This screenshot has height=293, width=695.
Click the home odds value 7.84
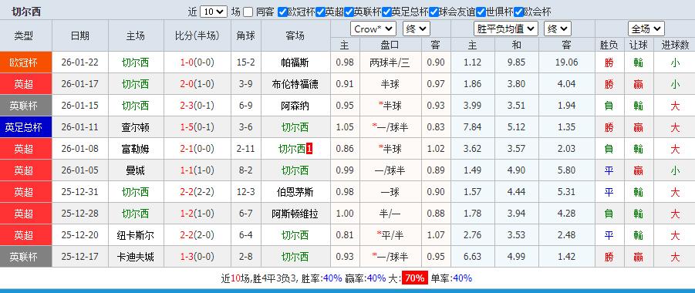pyautogui.click(x=473, y=128)
